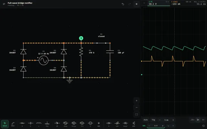The height and width of the screenshot is (129, 207).
Task: Pick the capacitor C component
Action: coord(30,124)
